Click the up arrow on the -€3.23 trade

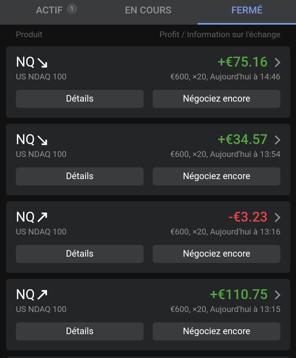pos(42,217)
